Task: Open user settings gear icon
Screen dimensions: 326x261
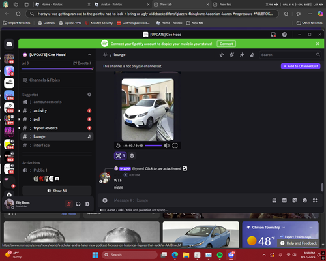Action: (x=87, y=204)
